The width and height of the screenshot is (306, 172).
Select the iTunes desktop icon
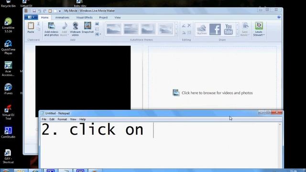pyautogui.click(x=8, y=89)
